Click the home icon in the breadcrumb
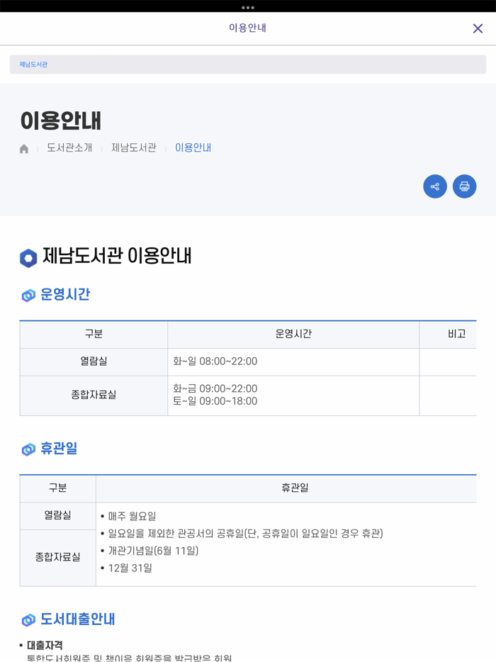This screenshot has height=662, width=496. [x=23, y=148]
